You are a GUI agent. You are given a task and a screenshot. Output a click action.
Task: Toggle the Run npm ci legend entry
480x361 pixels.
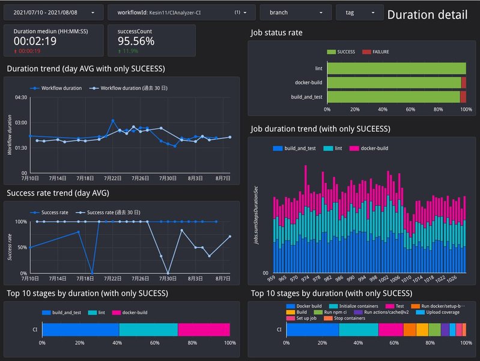330,312
